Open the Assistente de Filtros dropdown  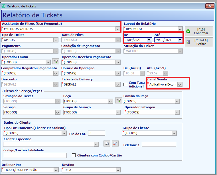click(118, 29)
